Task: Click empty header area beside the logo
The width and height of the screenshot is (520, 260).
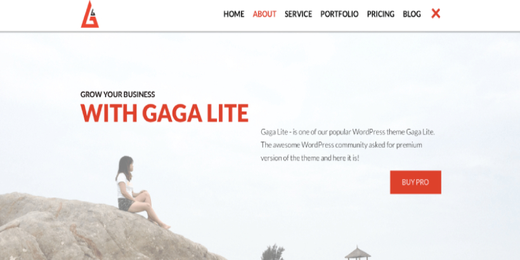Action: pos(159,15)
